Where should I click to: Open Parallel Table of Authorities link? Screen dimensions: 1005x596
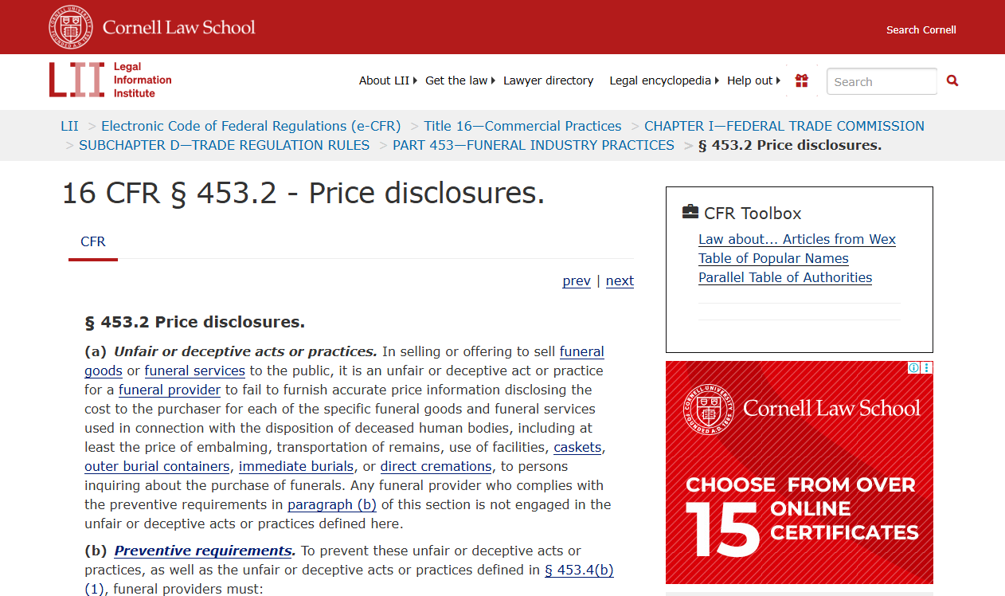(x=785, y=277)
